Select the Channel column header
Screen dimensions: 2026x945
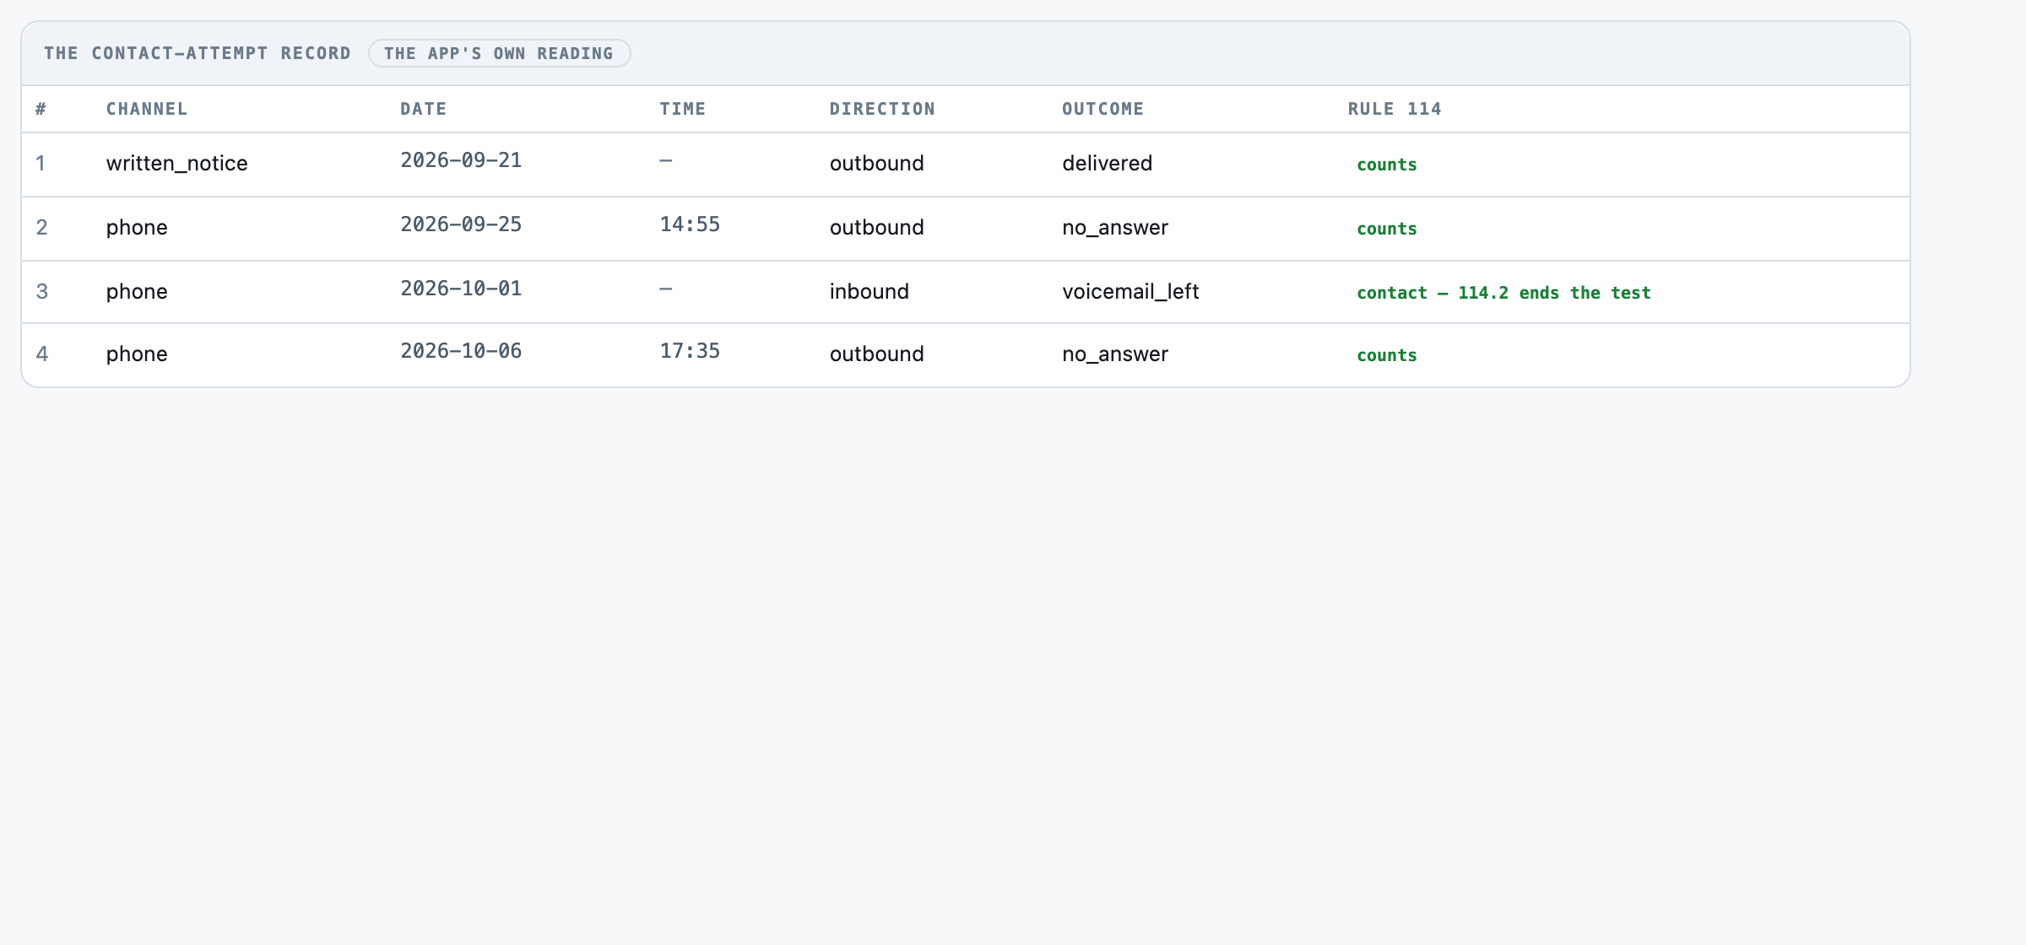pyautogui.click(x=147, y=109)
